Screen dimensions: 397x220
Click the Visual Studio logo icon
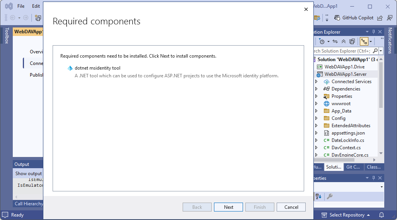(x=9, y=6)
